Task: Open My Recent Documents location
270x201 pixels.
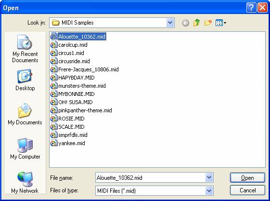Action: pyautogui.click(x=25, y=49)
